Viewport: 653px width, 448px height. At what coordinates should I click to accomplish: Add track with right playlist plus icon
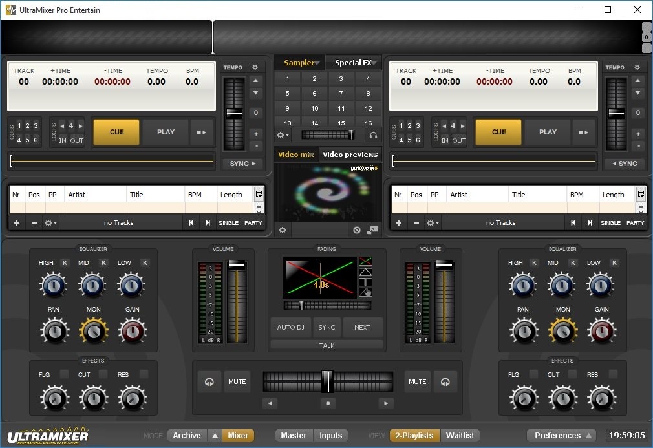point(399,223)
